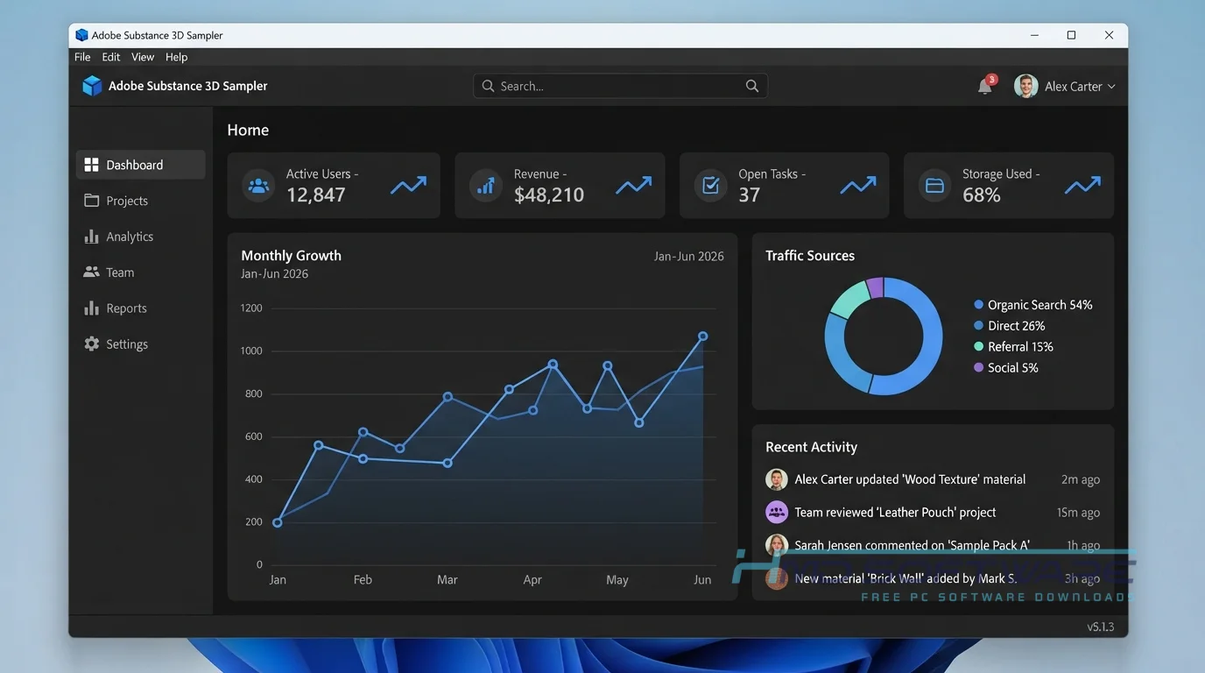This screenshot has width=1205, height=673.
Task: Click the Active Users people icon
Action: tap(258, 186)
